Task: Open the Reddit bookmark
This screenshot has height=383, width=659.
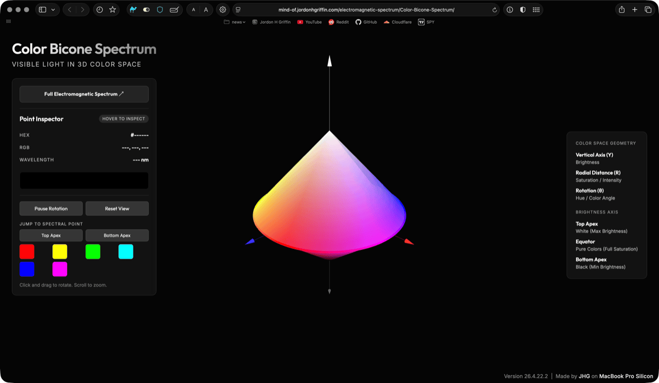Action: 338,22
